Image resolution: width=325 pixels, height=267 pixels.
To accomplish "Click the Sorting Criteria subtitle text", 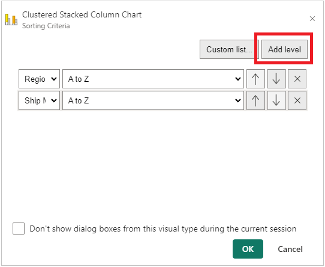I will [x=46, y=26].
